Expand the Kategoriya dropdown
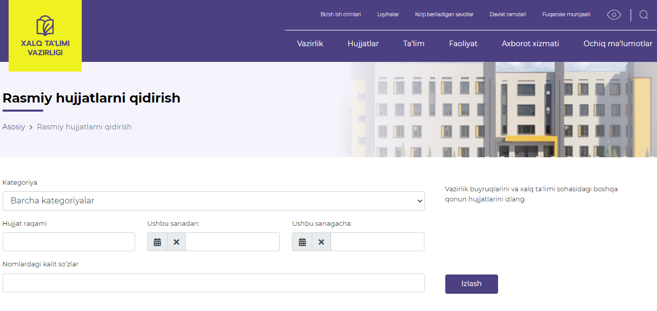The image size is (657, 311). [x=213, y=201]
